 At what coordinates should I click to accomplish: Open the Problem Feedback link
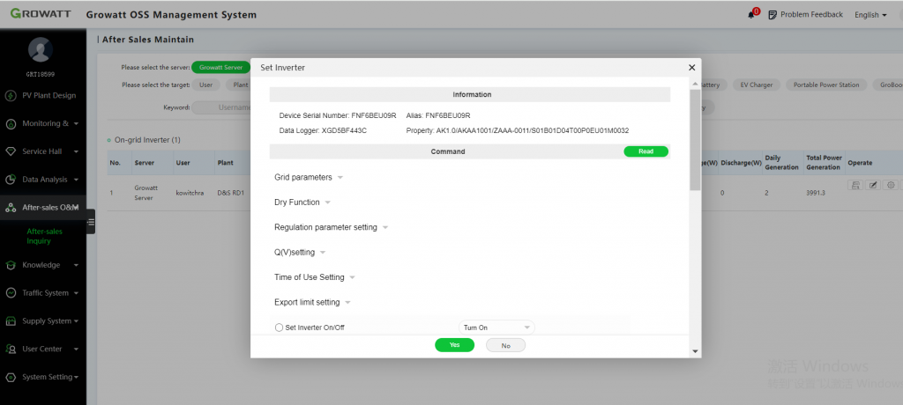(811, 15)
